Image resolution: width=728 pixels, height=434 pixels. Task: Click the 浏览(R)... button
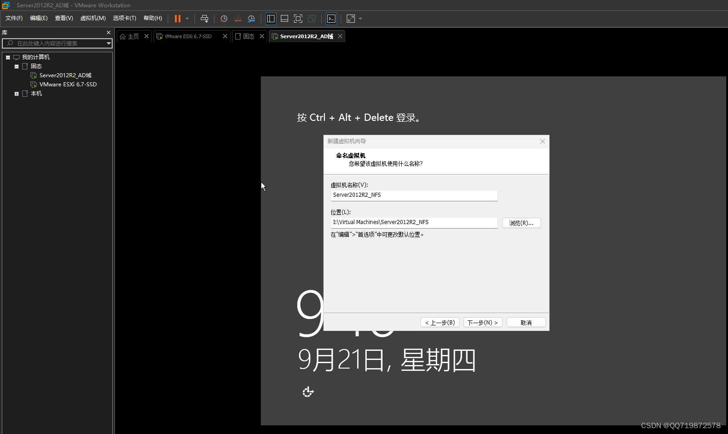521,223
